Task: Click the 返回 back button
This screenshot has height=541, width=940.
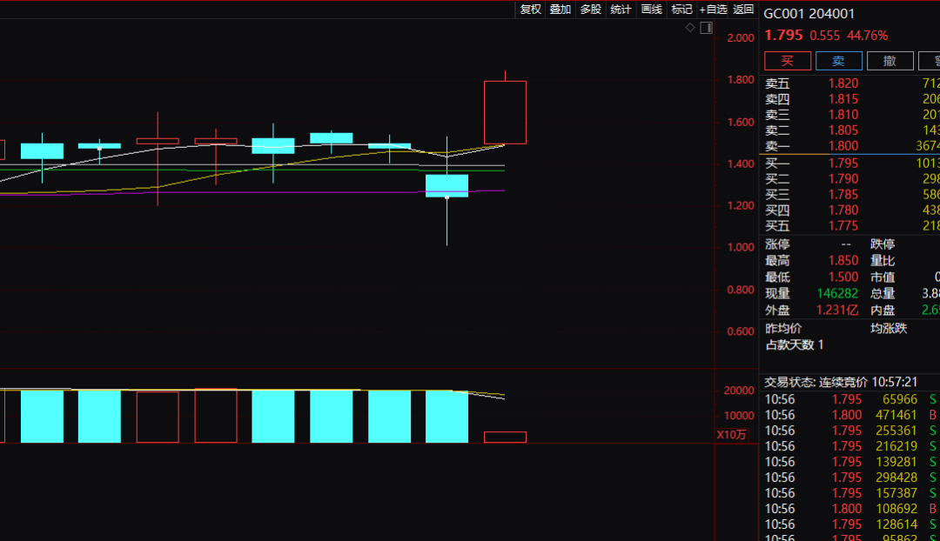Action: tap(743, 9)
